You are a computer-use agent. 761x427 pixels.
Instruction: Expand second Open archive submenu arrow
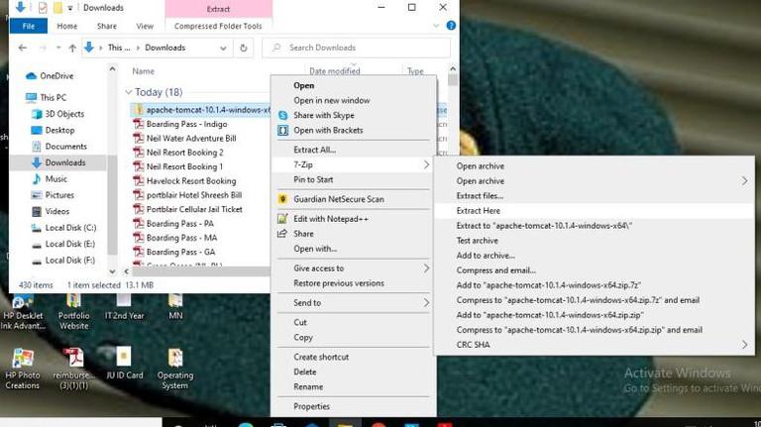[x=744, y=181]
